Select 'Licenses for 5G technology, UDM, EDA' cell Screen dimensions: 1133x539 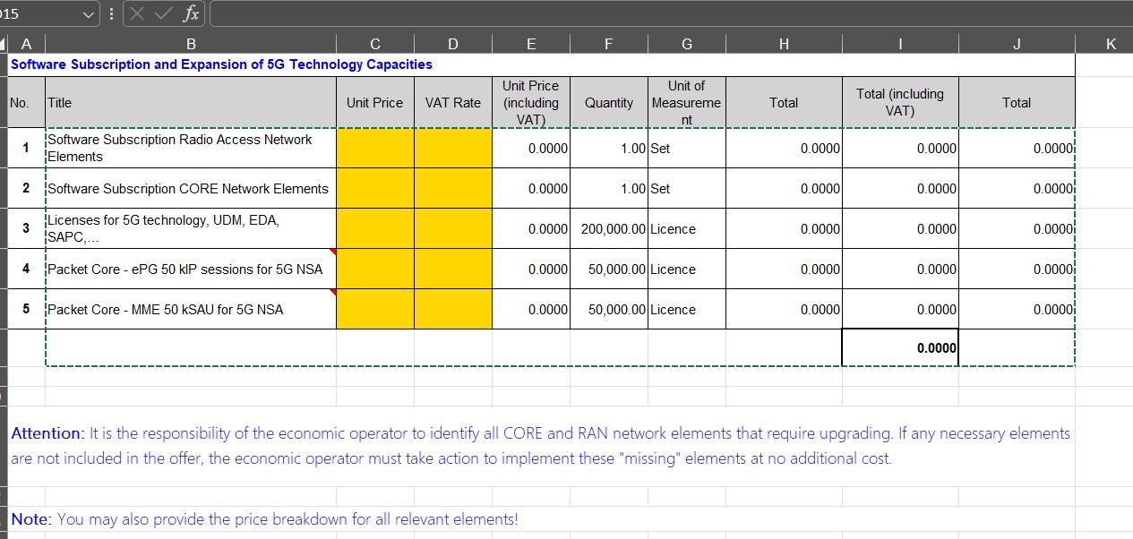(191, 228)
